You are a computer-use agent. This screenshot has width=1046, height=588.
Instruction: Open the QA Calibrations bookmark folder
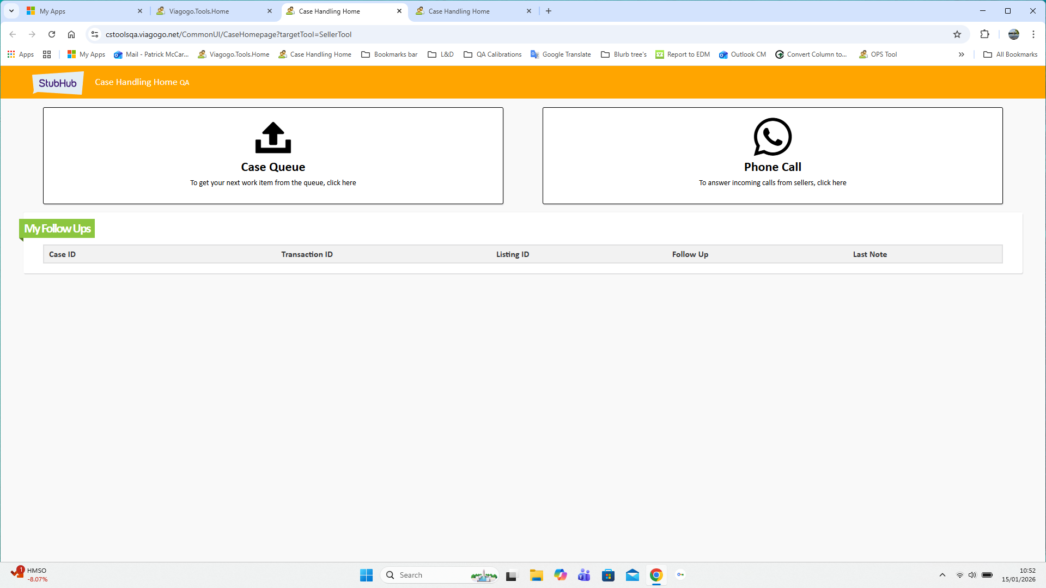click(x=492, y=54)
